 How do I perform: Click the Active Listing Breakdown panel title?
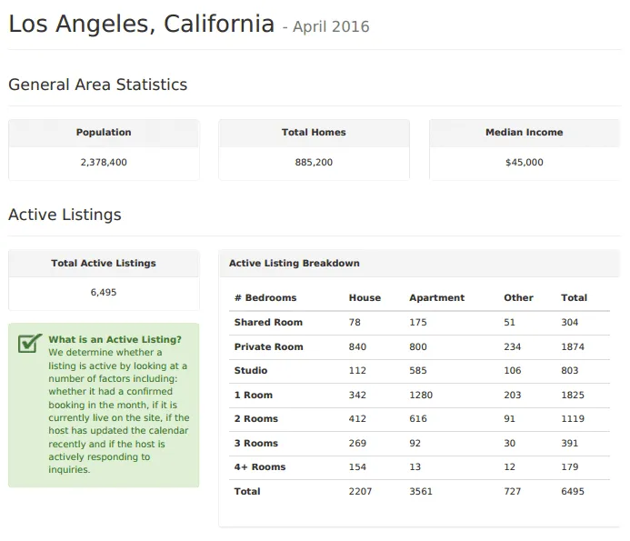click(x=295, y=264)
